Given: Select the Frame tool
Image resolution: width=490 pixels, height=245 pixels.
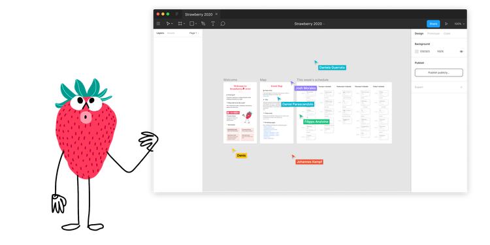Looking at the screenshot, I should 180,24.
